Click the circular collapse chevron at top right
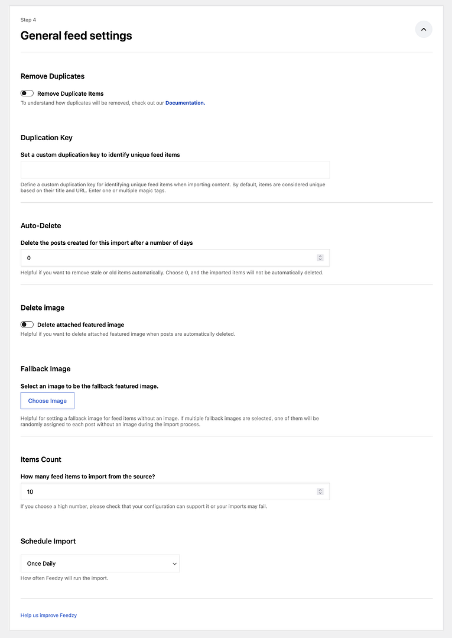Screen dimensions: 452x638 pyautogui.click(x=423, y=29)
